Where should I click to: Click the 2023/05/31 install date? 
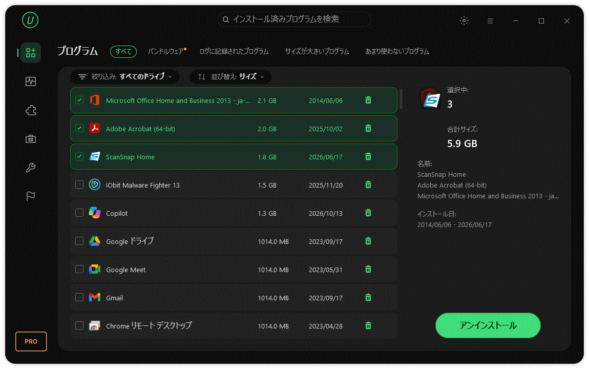point(326,270)
